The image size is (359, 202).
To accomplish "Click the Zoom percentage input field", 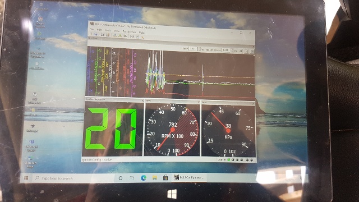I will pos(193,49).
